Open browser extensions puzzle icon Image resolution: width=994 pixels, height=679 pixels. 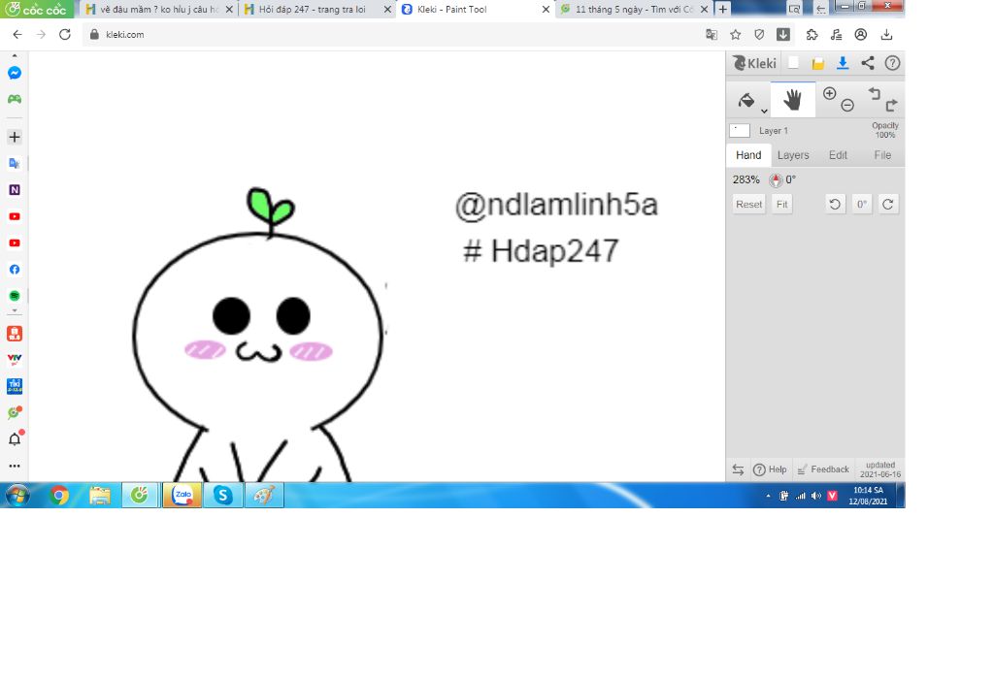point(812,34)
